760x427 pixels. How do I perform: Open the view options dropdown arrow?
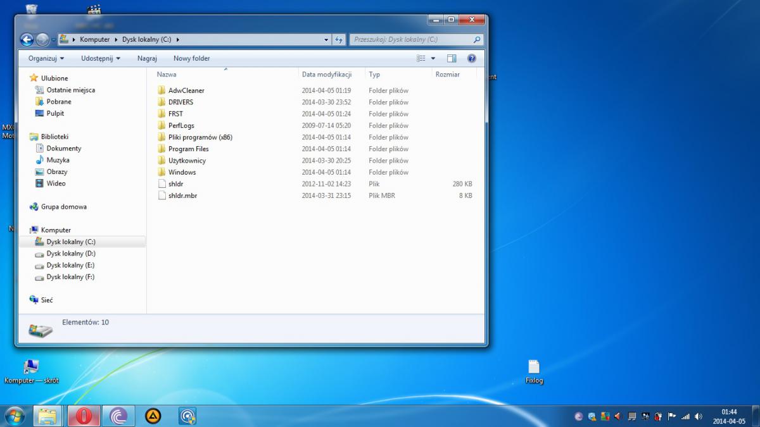[x=433, y=58]
